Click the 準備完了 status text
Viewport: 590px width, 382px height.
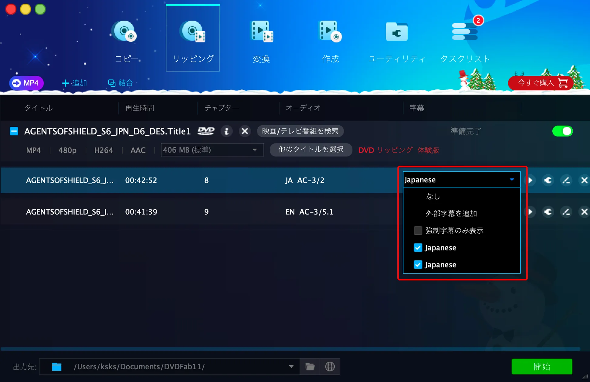[x=466, y=131]
